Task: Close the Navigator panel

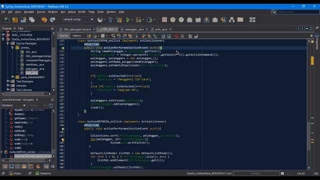Action: point(37,99)
